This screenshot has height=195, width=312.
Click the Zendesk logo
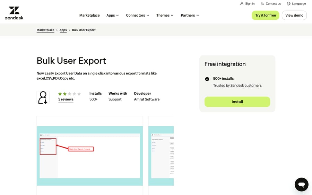[14, 13]
